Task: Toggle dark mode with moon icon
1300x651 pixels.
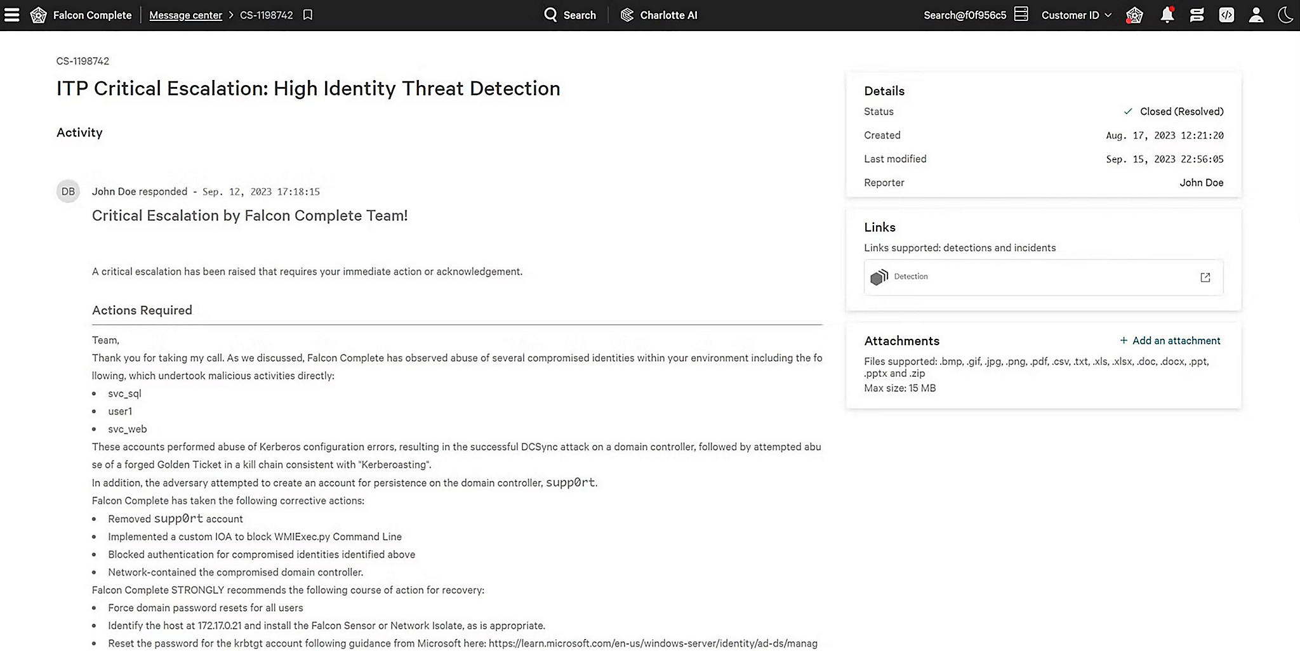Action: pos(1285,15)
